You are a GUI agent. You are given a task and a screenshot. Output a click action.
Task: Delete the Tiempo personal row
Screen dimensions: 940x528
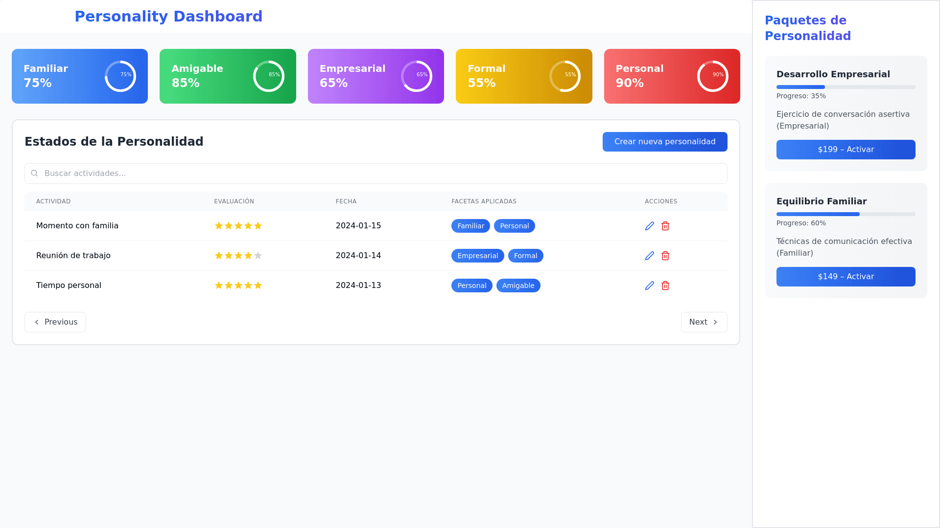(x=665, y=286)
